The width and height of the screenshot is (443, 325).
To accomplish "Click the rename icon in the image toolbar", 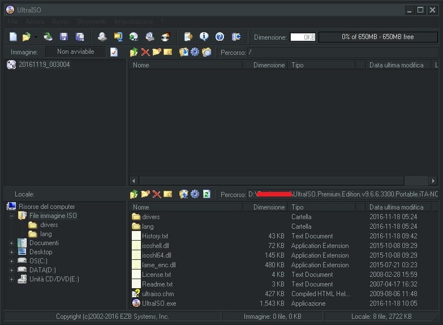I will [168, 52].
